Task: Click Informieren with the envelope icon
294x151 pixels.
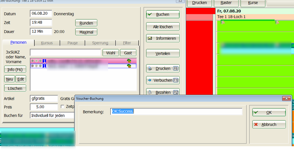Action: (x=163, y=38)
